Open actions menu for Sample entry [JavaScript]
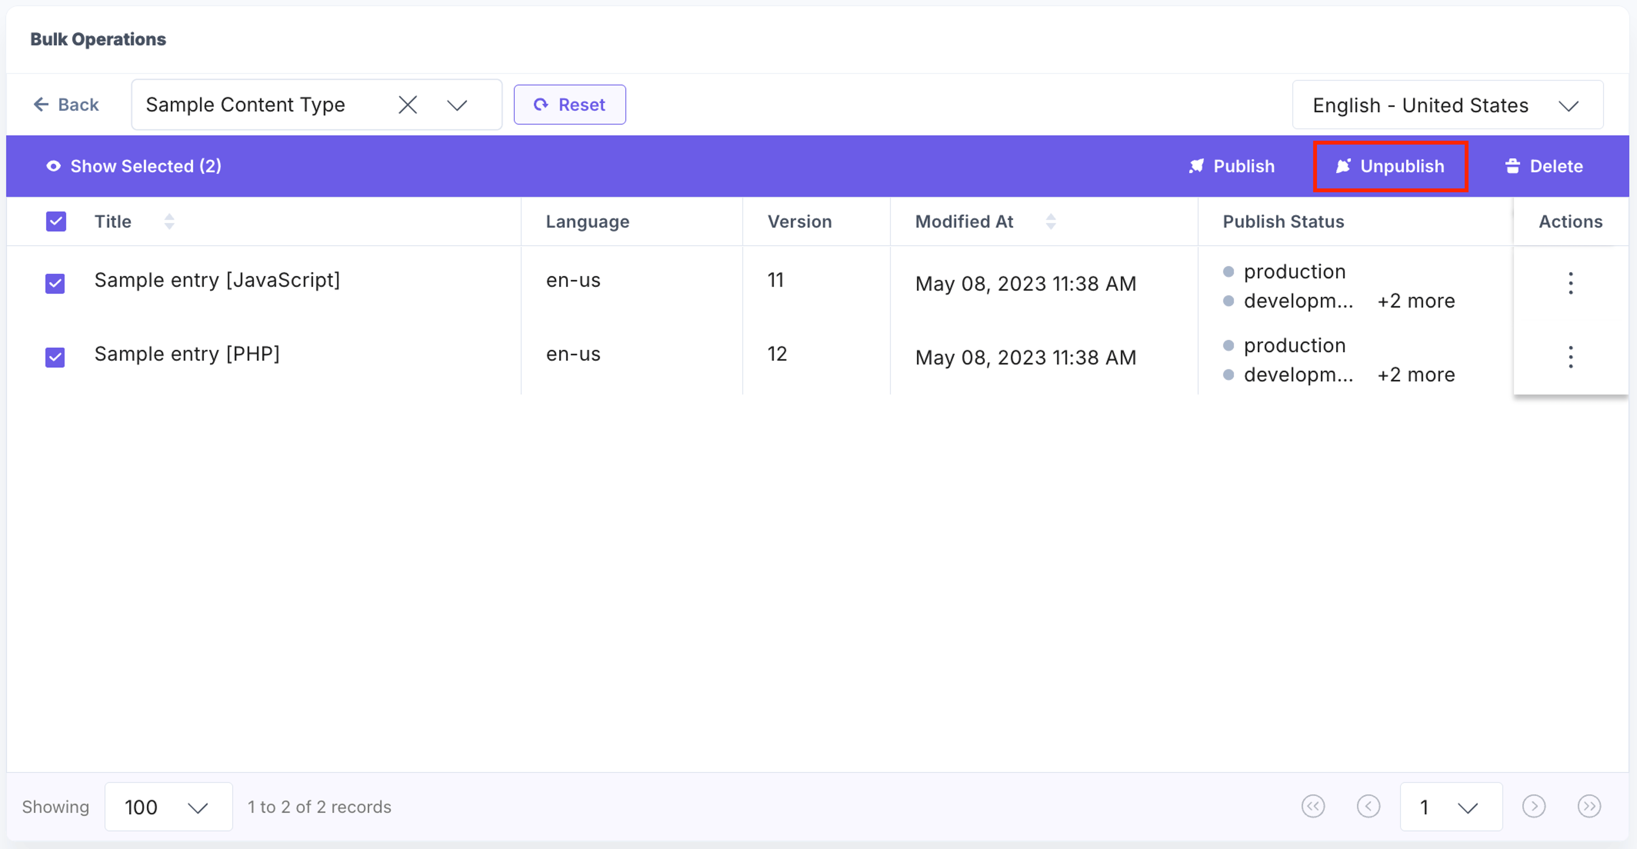Image resolution: width=1637 pixels, height=849 pixels. [x=1570, y=283]
